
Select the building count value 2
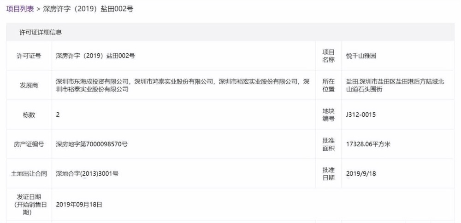tap(58, 115)
